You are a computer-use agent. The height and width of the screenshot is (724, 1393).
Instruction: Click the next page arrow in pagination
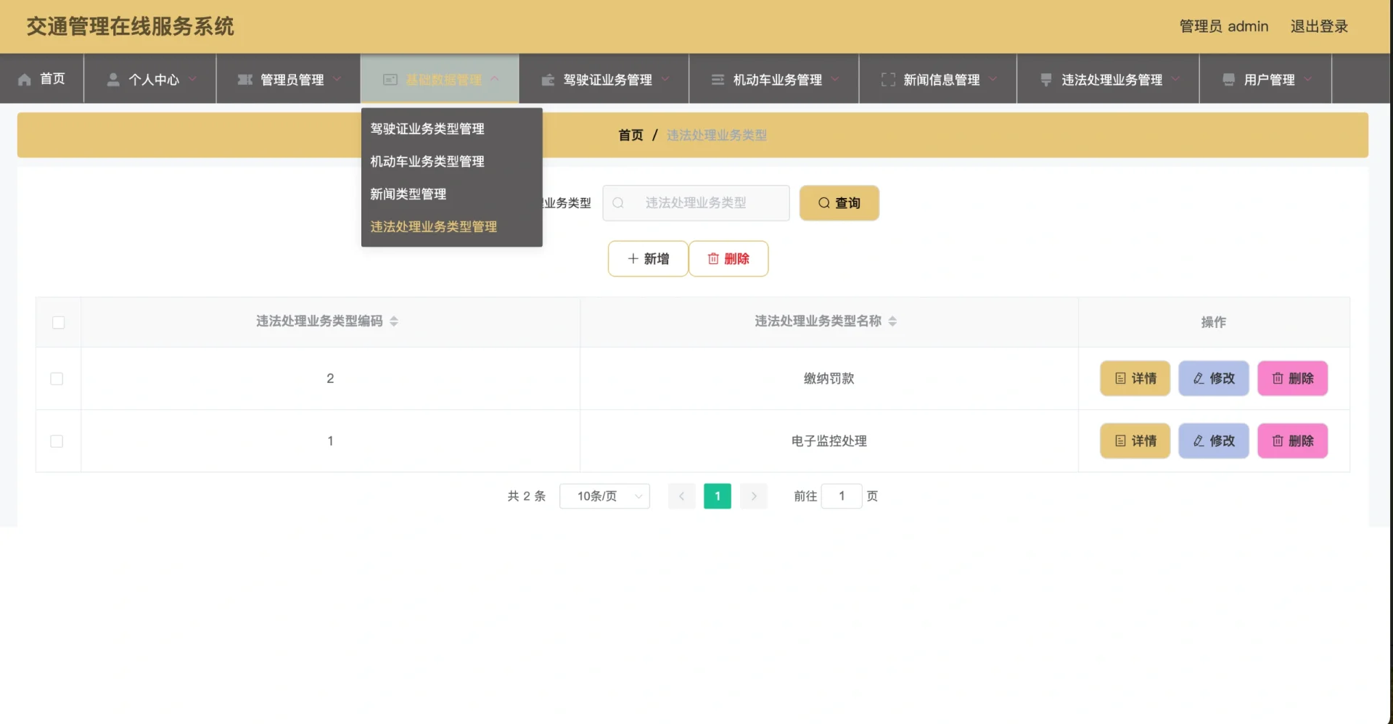tap(754, 496)
